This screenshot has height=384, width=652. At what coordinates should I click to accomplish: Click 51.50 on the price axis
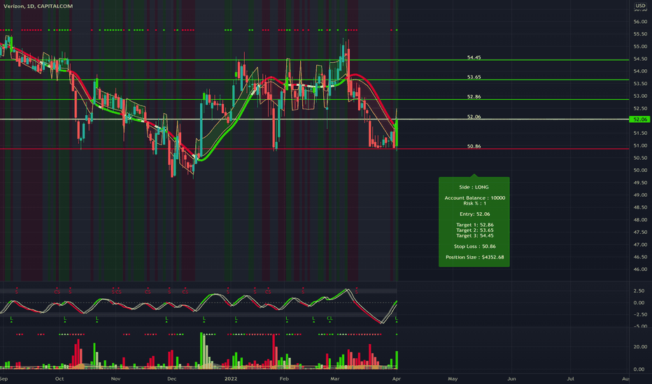point(640,133)
